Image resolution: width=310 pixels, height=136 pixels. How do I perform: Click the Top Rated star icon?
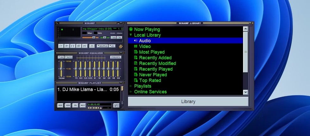point(136,80)
